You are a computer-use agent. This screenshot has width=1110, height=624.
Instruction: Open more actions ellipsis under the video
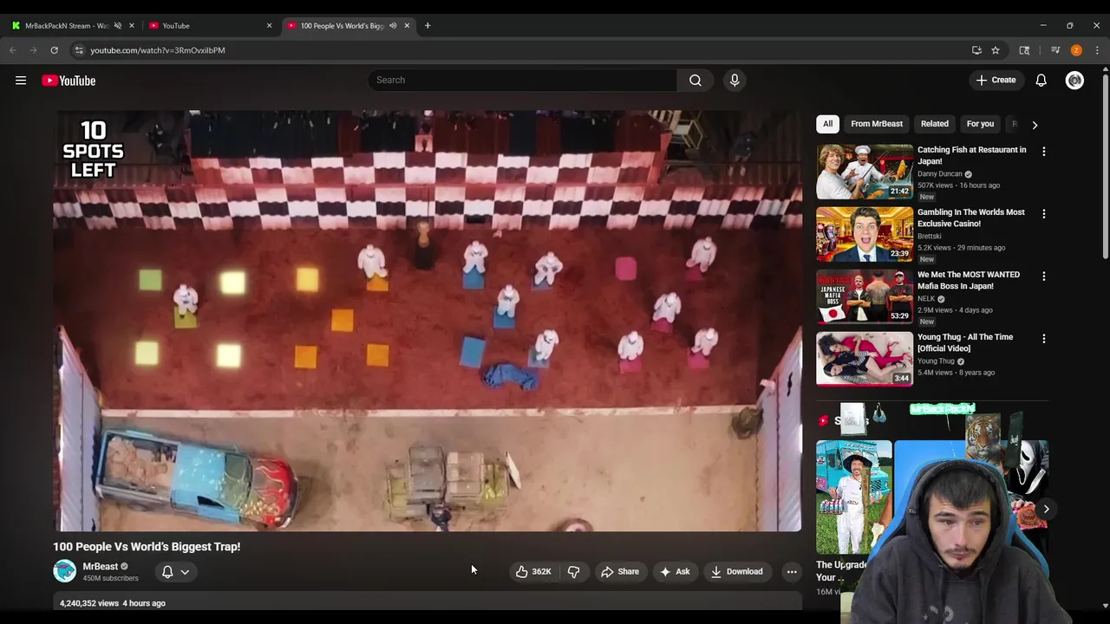pos(792,571)
